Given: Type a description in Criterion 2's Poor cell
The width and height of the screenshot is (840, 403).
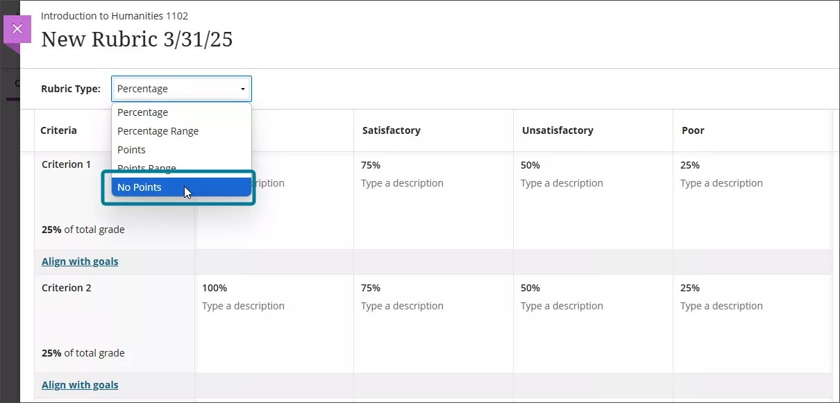Looking at the screenshot, I should point(721,306).
